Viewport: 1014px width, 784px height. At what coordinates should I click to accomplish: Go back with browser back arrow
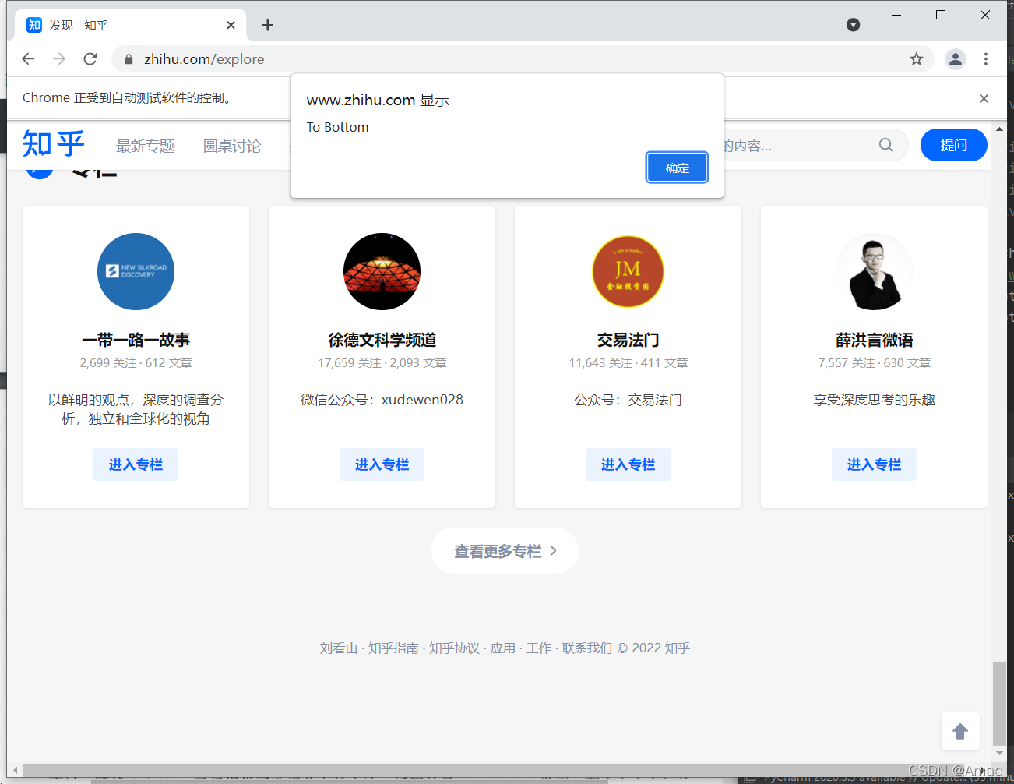[x=29, y=59]
